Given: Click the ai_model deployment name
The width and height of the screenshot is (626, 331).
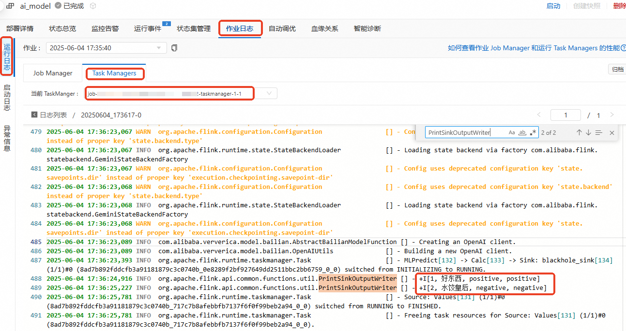Looking at the screenshot, I should [x=35, y=6].
